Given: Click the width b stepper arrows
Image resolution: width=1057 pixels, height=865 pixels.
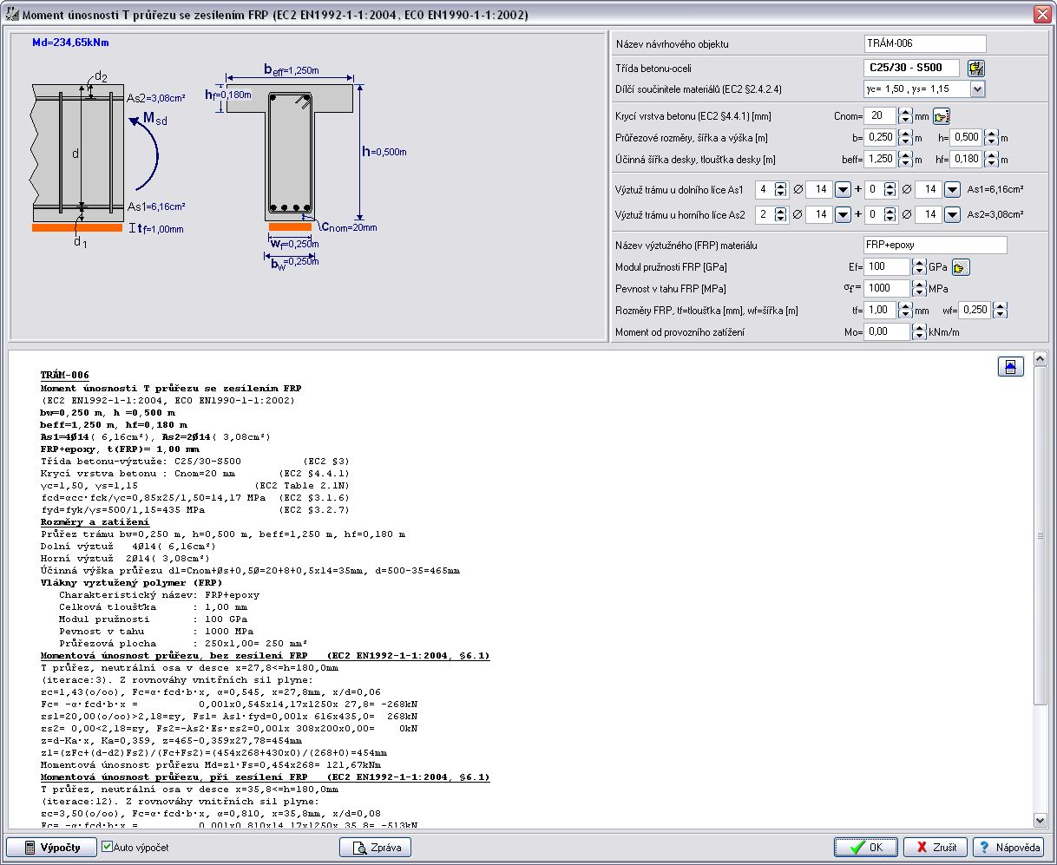Looking at the screenshot, I should [905, 137].
